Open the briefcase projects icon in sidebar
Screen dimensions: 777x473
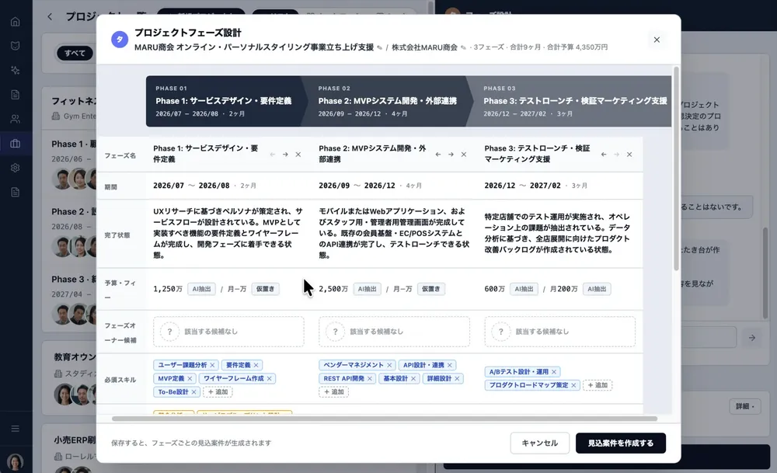click(x=16, y=144)
